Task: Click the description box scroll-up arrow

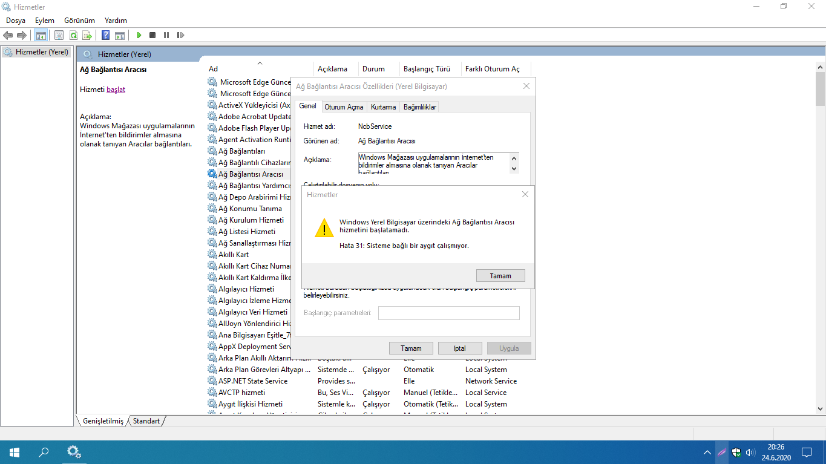Action: pyautogui.click(x=514, y=158)
